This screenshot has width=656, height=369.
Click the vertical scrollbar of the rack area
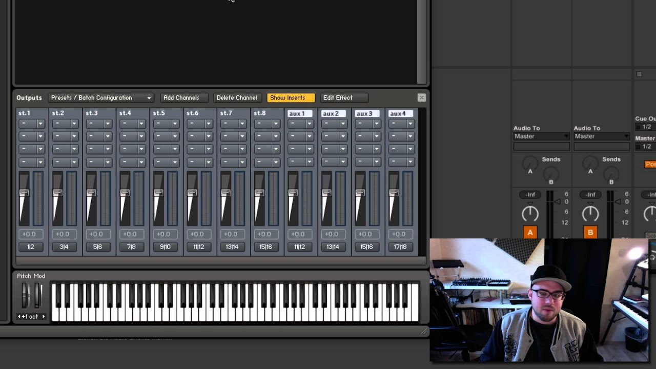pyautogui.click(x=422, y=41)
